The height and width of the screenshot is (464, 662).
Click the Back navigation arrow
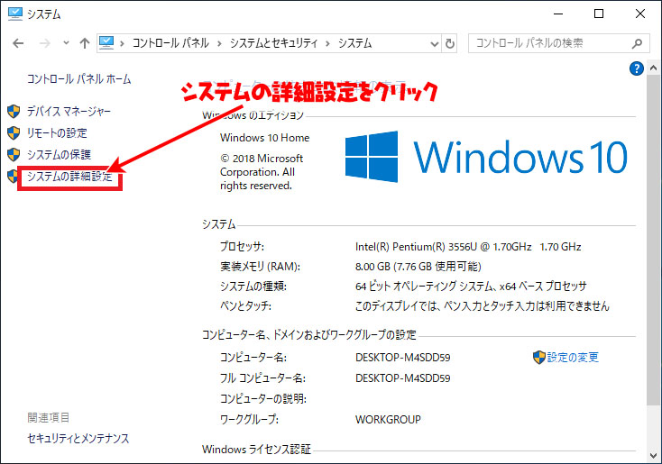[18, 43]
